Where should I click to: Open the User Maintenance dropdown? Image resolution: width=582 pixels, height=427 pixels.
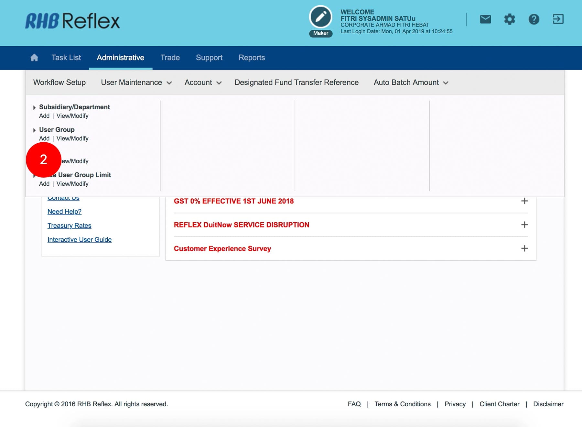(x=136, y=82)
